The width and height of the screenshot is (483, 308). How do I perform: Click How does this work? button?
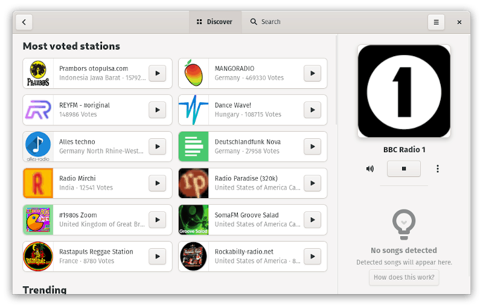pyautogui.click(x=404, y=277)
